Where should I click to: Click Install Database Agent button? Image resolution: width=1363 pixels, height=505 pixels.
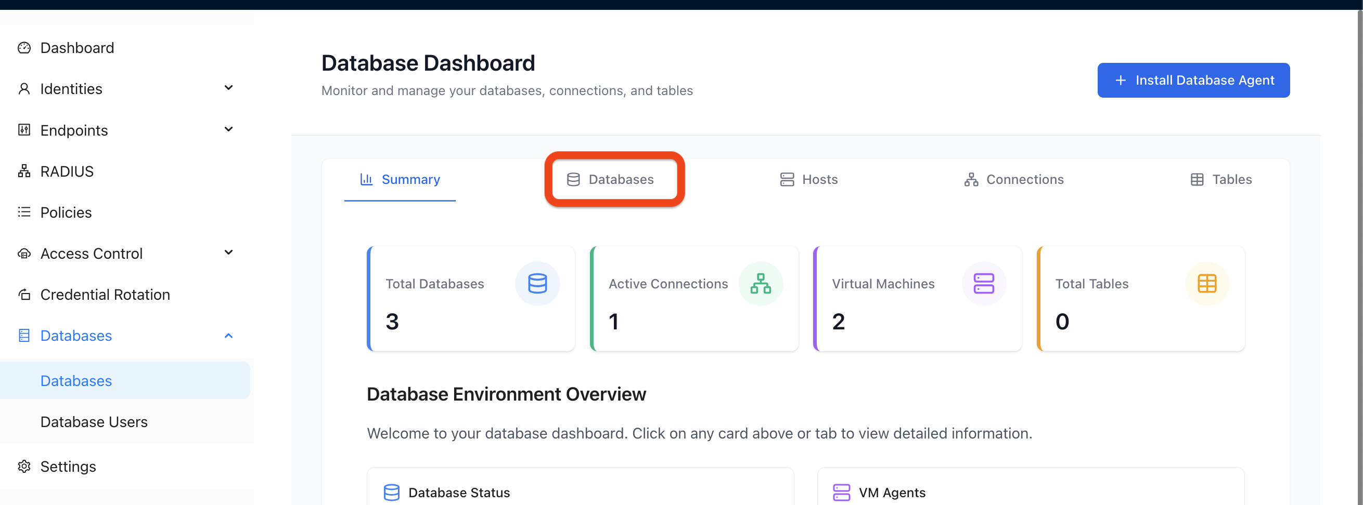1193,81
